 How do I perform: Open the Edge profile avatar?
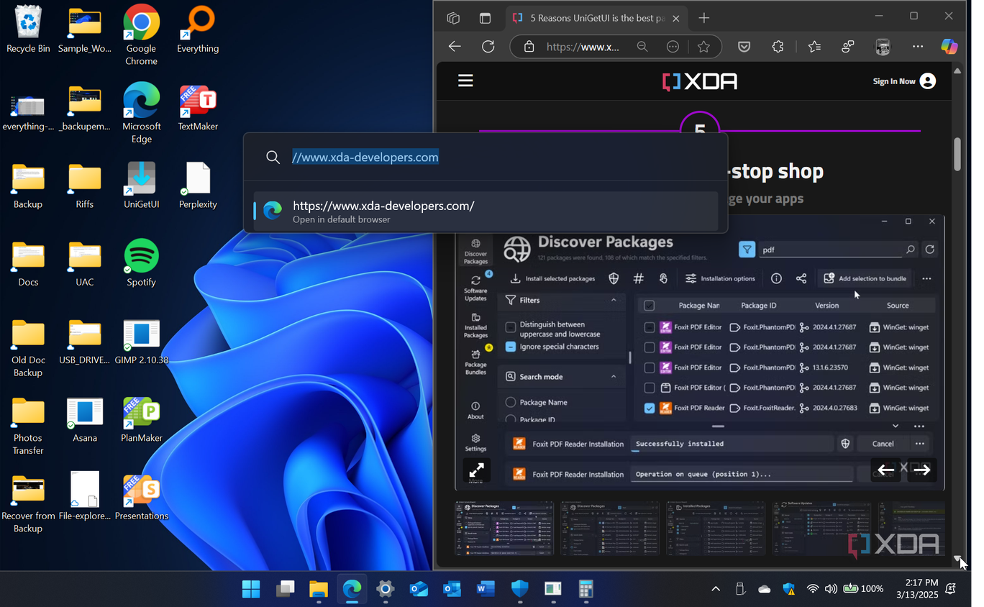(x=883, y=47)
